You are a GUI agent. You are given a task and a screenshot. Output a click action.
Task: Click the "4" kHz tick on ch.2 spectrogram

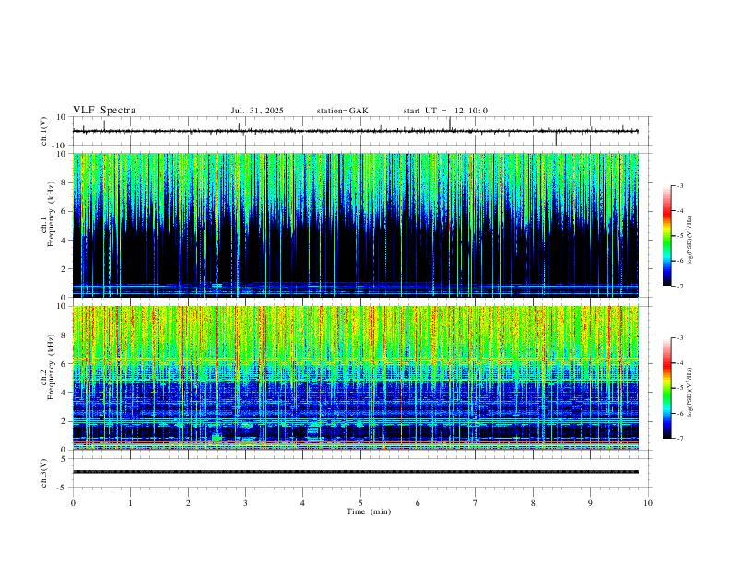[x=64, y=393]
